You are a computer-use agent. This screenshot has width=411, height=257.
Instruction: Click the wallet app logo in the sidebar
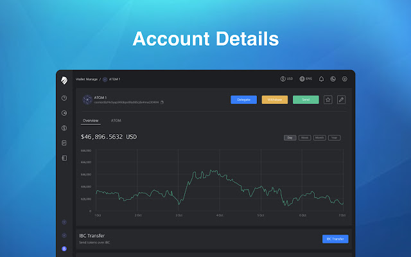click(64, 80)
